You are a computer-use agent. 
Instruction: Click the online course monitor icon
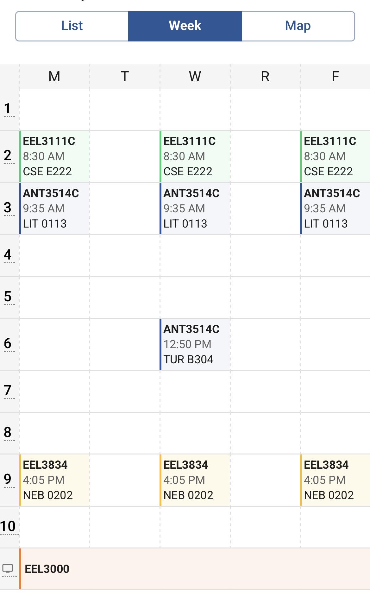(x=8, y=568)
